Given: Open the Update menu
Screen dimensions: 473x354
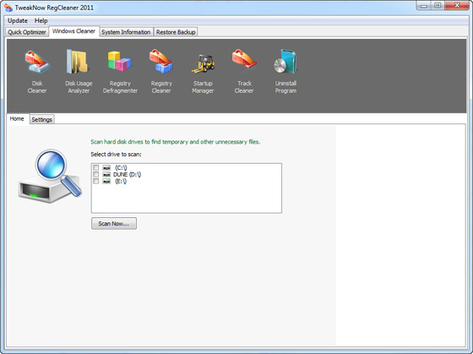Looking at the screenshot, I should (18, 21).
